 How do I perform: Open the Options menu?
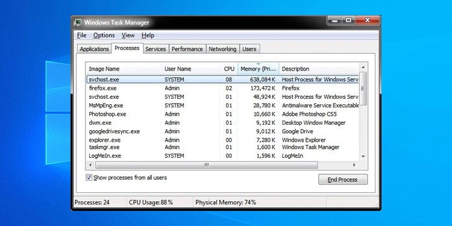(104, 35)
